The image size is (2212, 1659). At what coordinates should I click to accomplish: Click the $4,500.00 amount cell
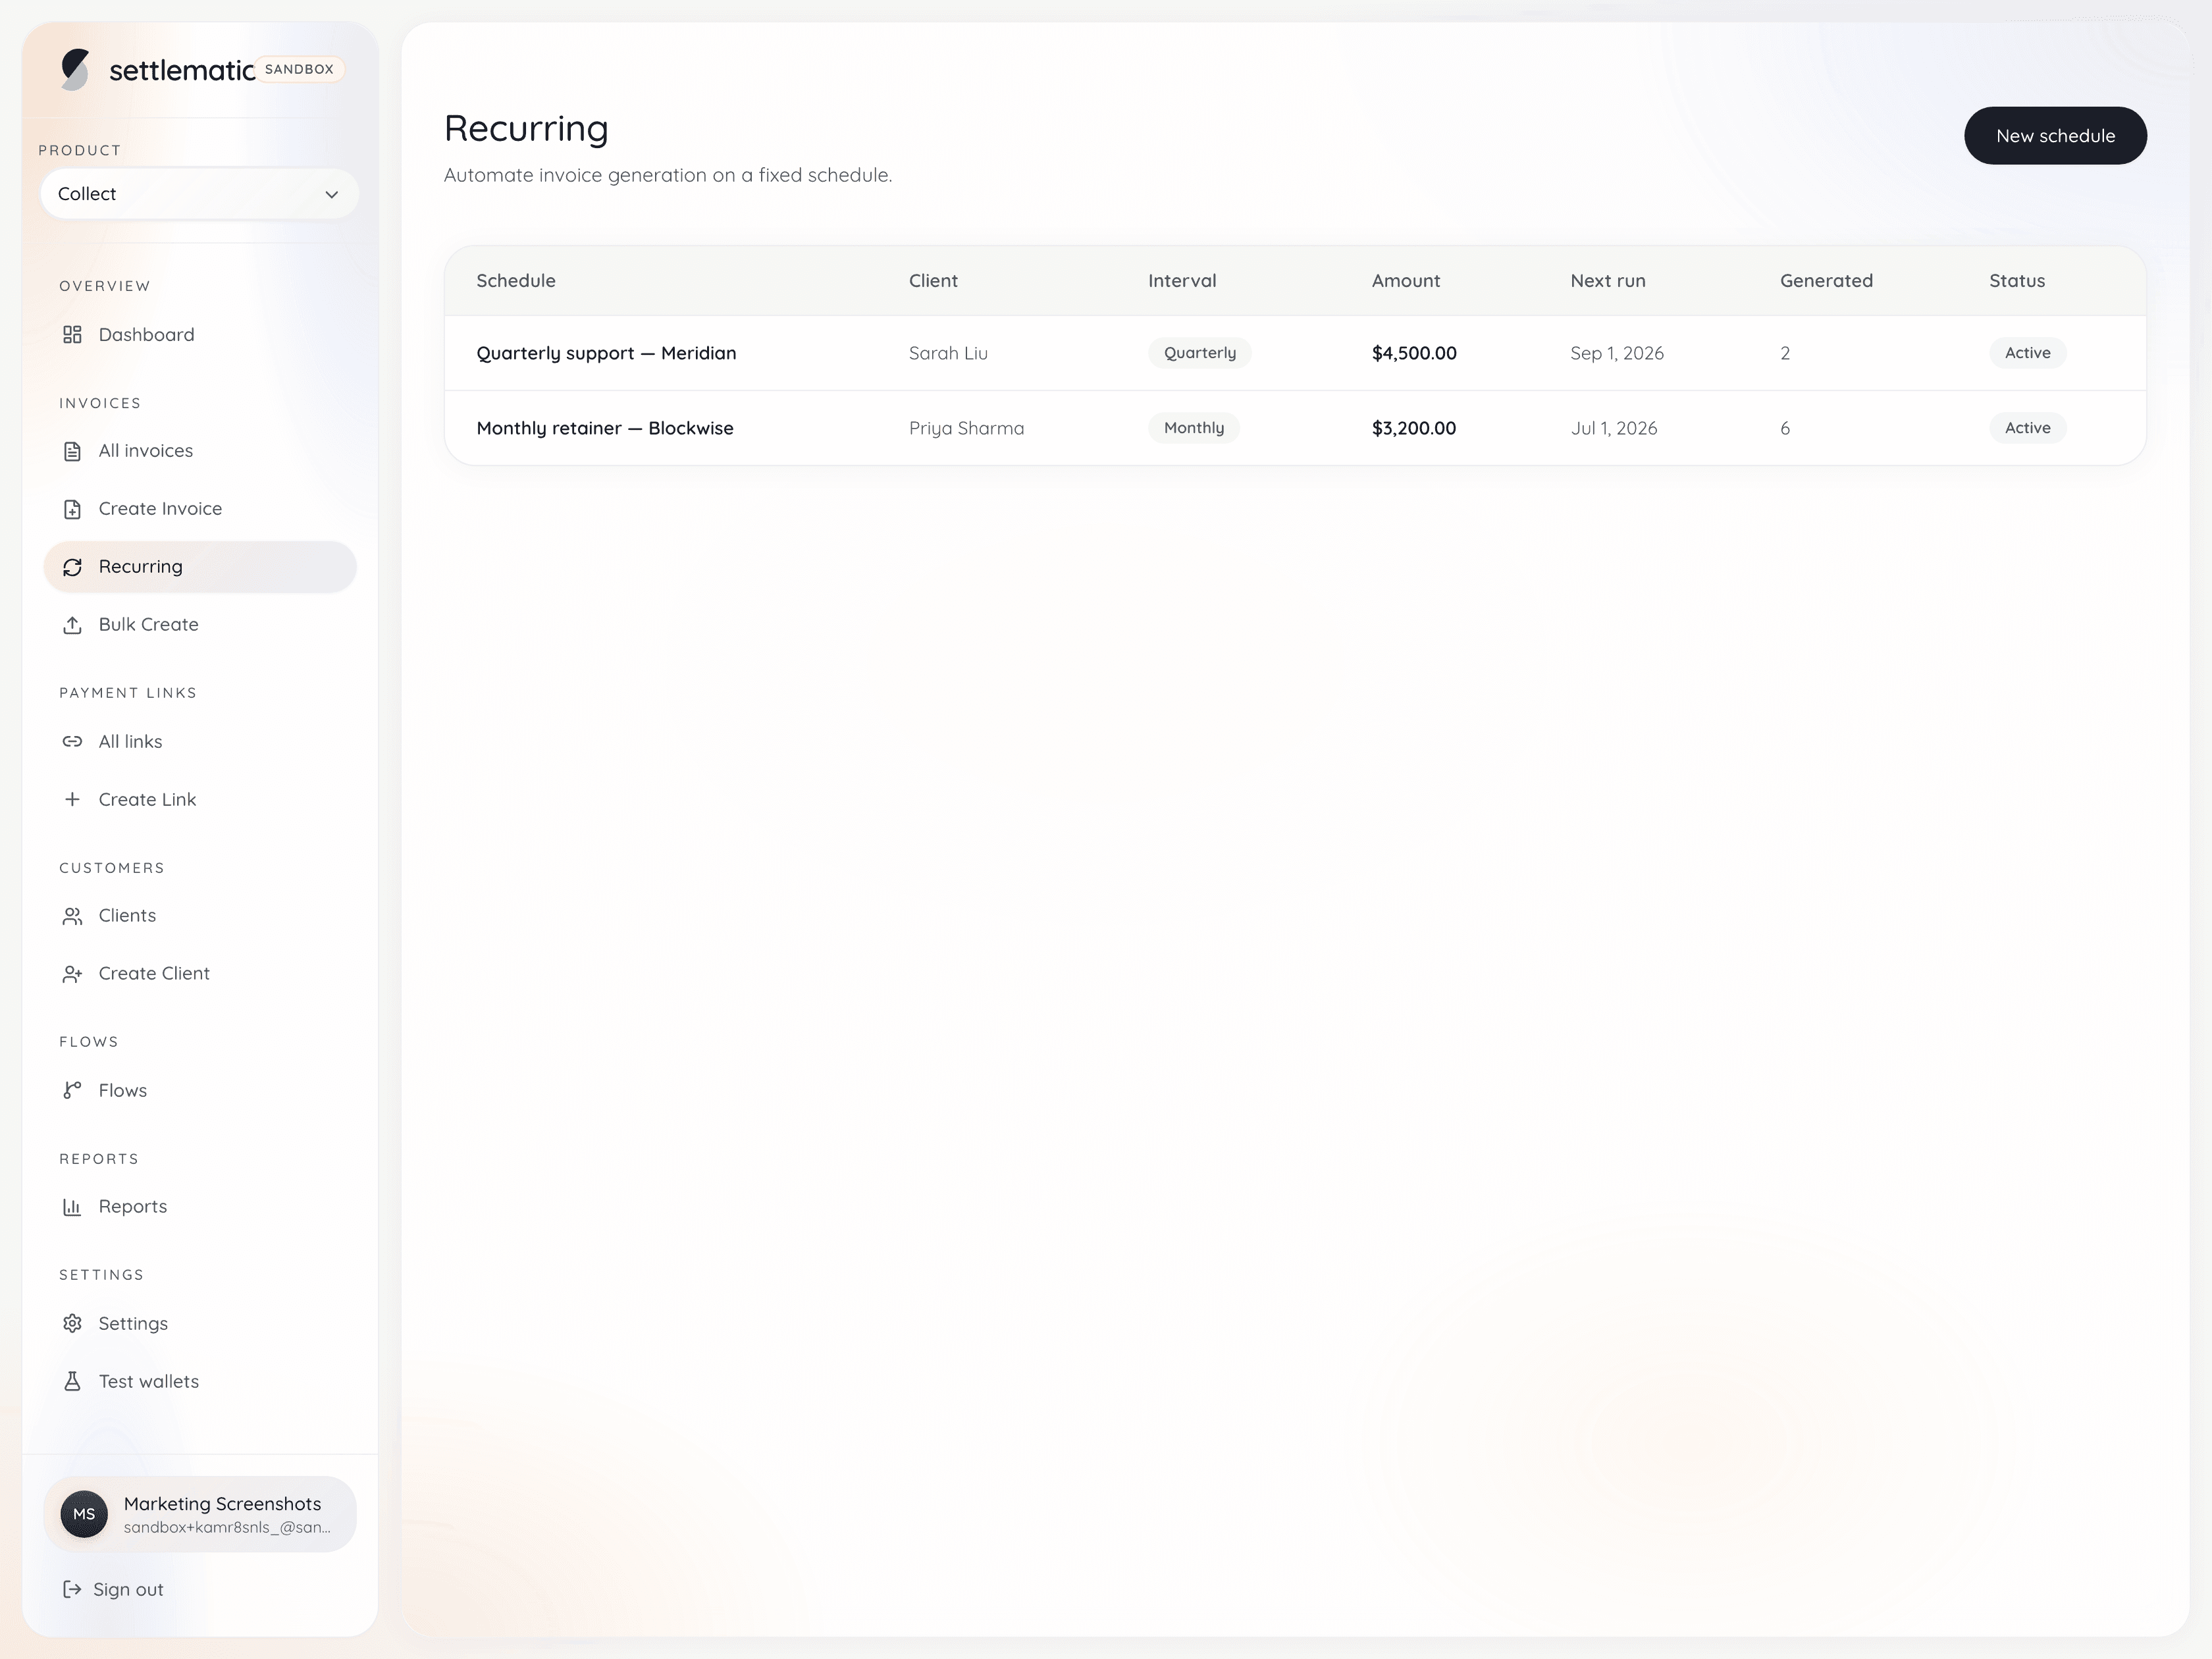click(x=1414, y=353)
